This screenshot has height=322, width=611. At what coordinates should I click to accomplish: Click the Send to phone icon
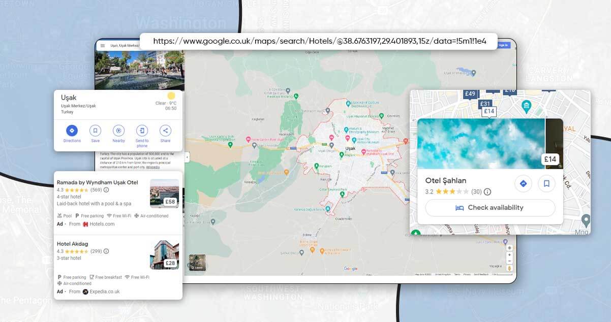click(142, 131)
